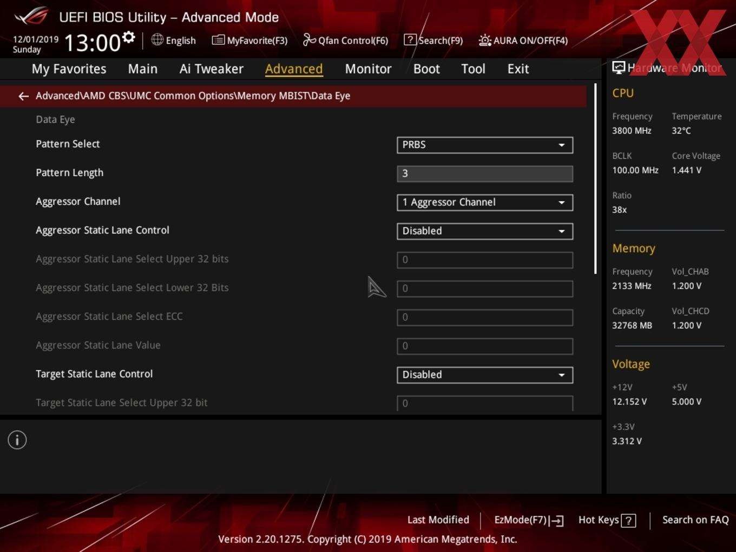Select the Aggressor Channel label
This screenshot has height=552, width=736.
tap(78, 201)
